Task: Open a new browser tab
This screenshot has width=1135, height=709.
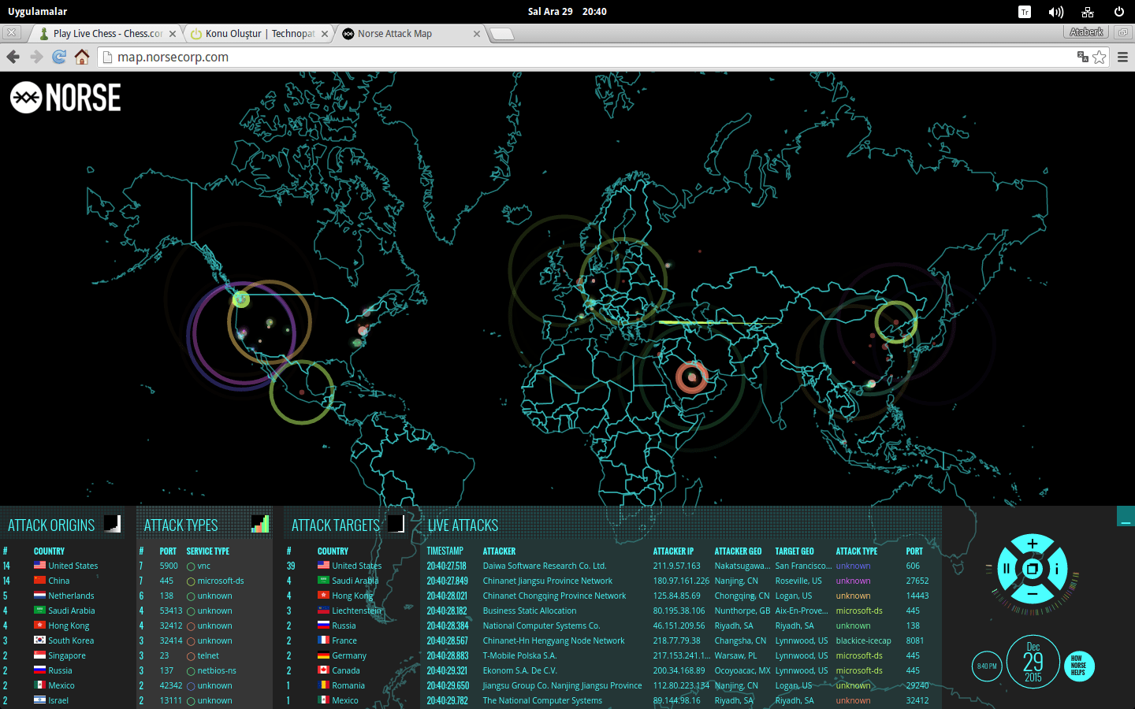Action: coord(502,34)
